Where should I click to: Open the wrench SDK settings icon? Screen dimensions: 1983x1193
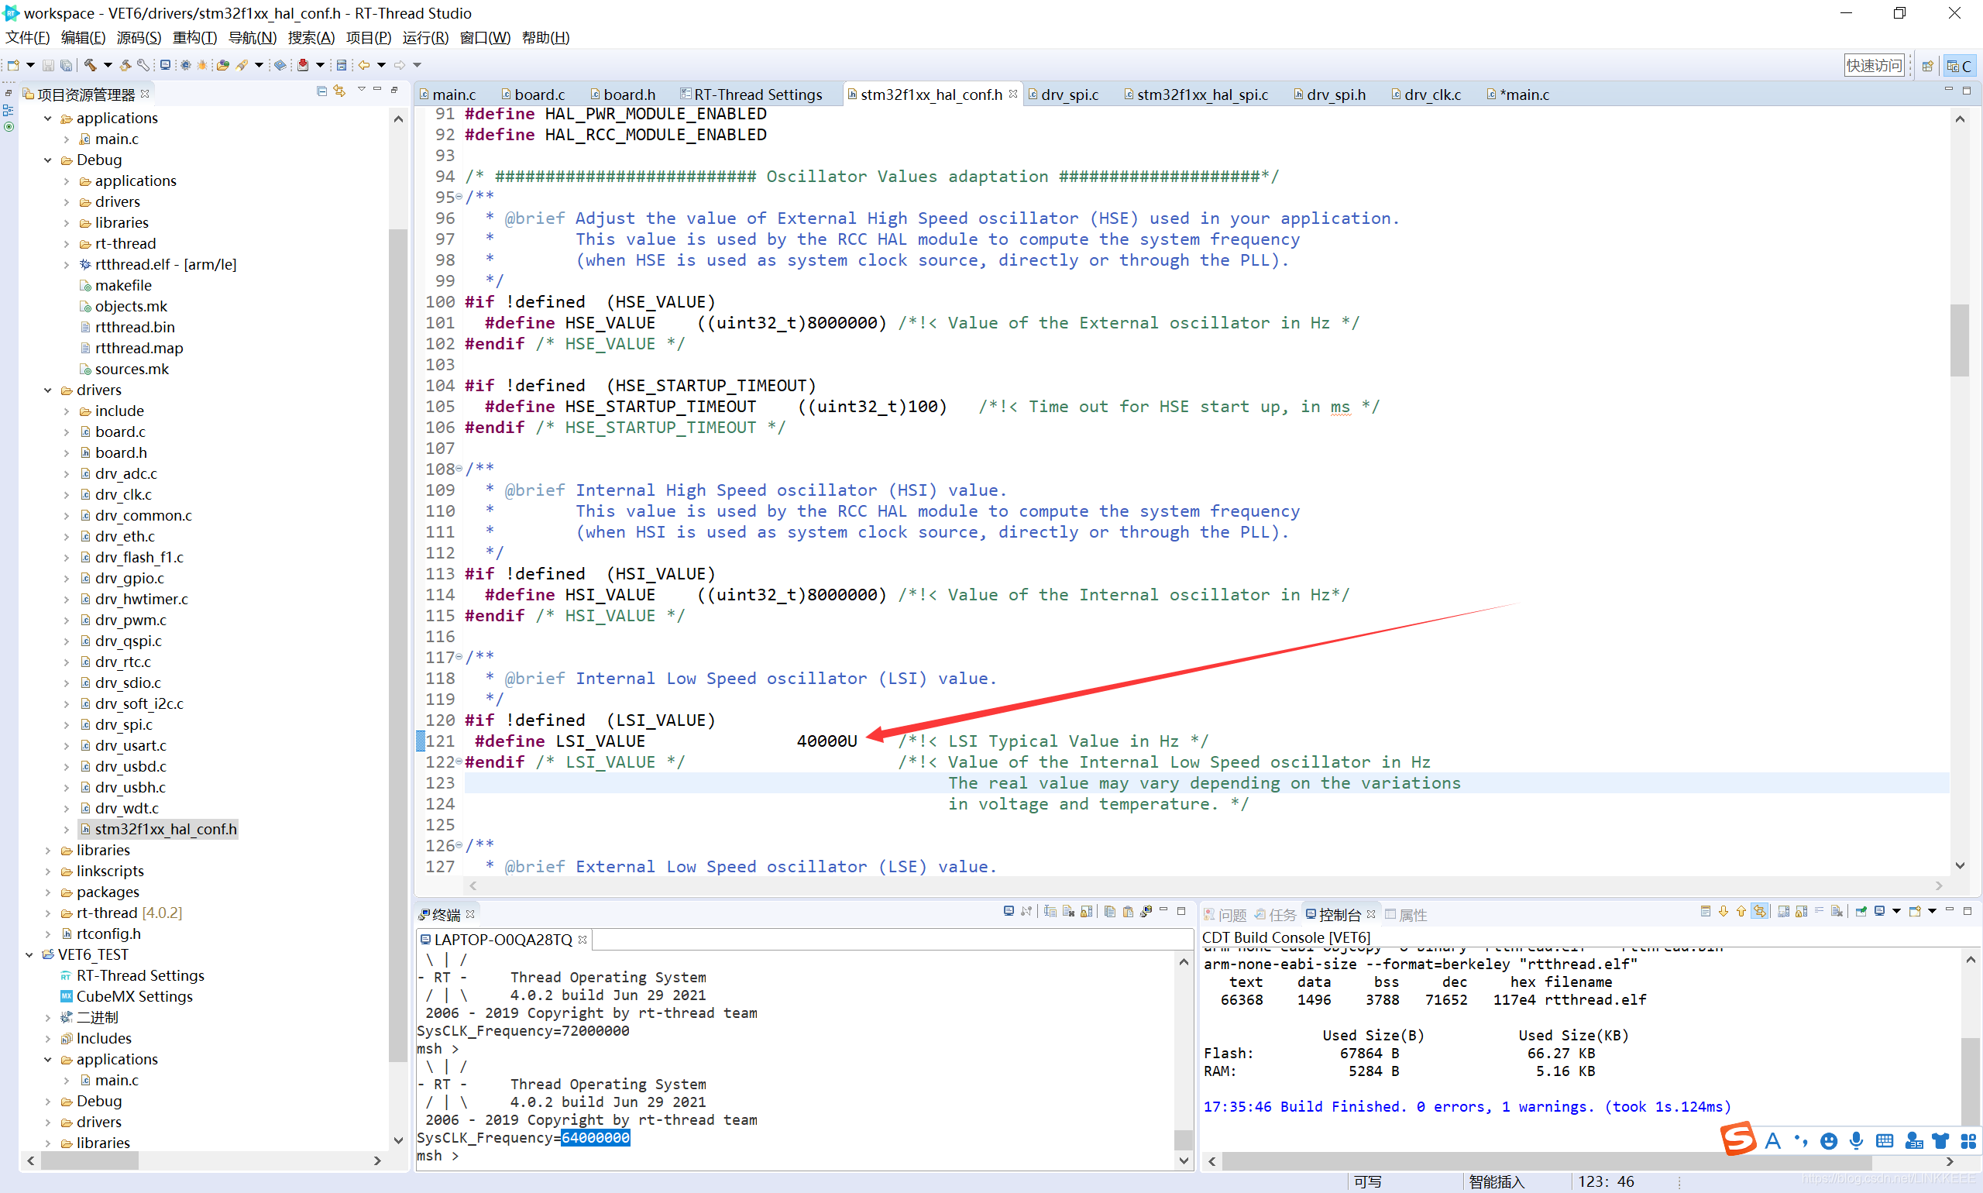pyautogui.click(x=143, y=65)
